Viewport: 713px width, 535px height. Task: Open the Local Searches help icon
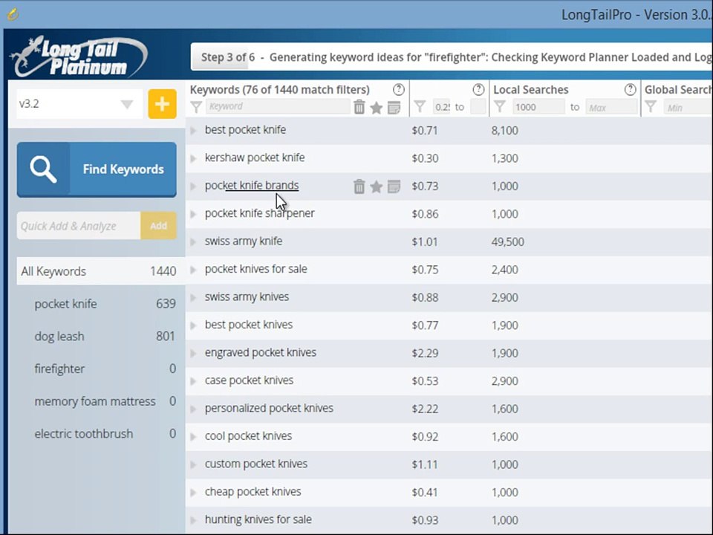(631, 90)
